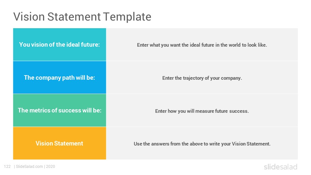The height and width of the screenshot is (175, 311).
Task: Click the teal 'You vision of the ideal future:' cell
Action: (x=60, y=44)
